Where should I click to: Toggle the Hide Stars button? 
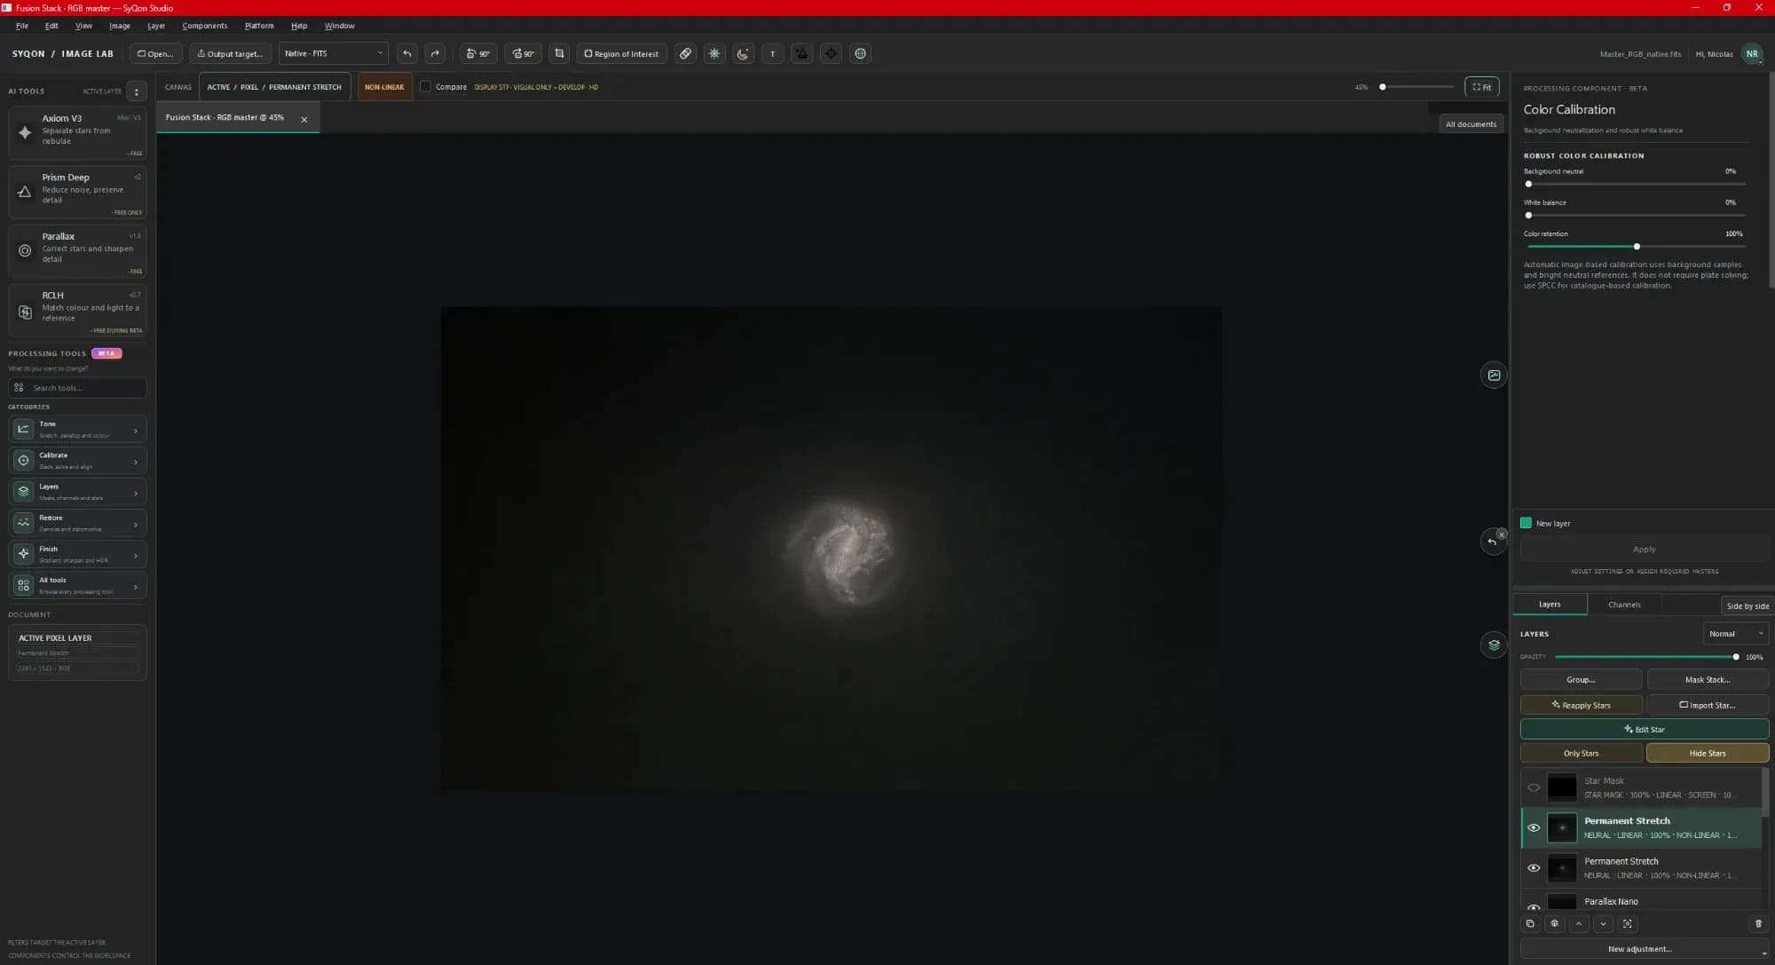tap(1708, 753)
